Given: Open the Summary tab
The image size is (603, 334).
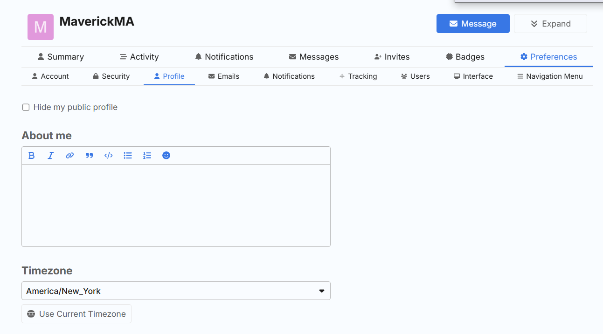Looking at the screenshot, I should [61, 57].
